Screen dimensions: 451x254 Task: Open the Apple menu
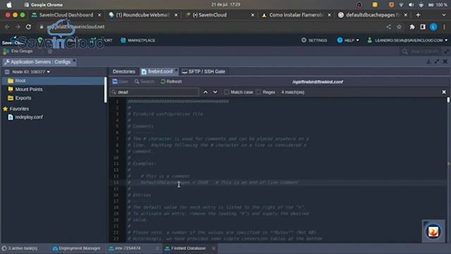9,5
